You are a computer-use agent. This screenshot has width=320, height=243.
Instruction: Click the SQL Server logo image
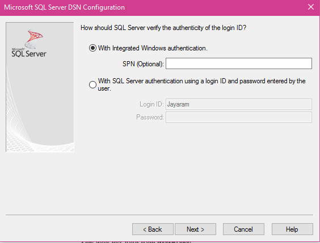(29, 43)
